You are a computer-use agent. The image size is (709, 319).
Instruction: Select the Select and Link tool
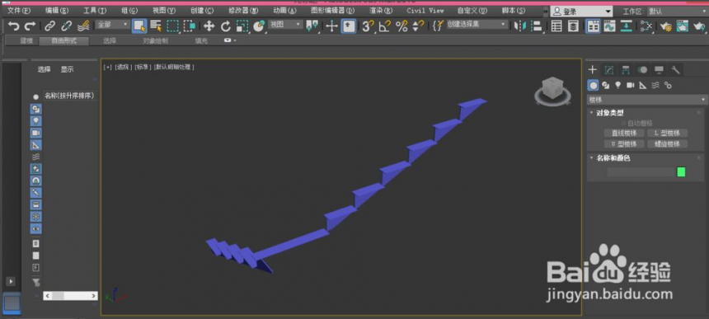(x=49, y=26)
